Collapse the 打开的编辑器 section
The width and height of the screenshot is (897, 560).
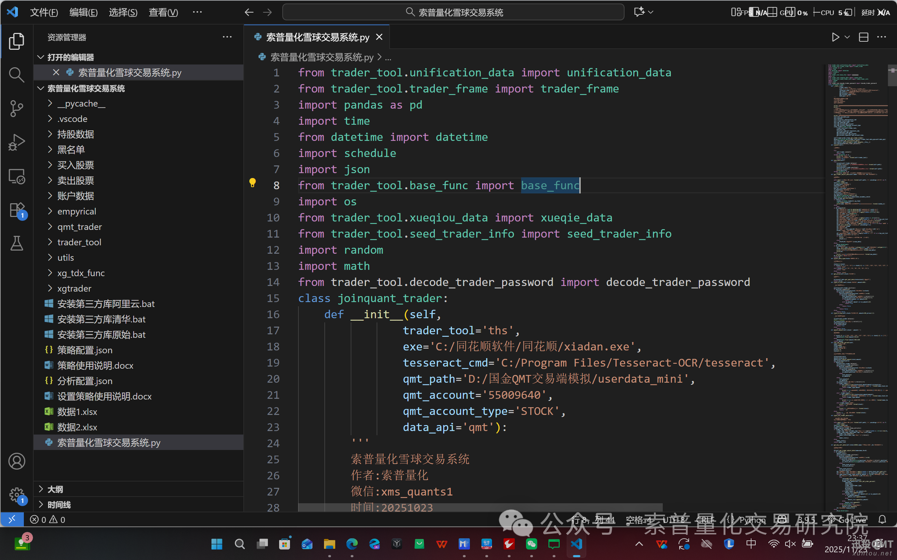click(x=70, y=57)
